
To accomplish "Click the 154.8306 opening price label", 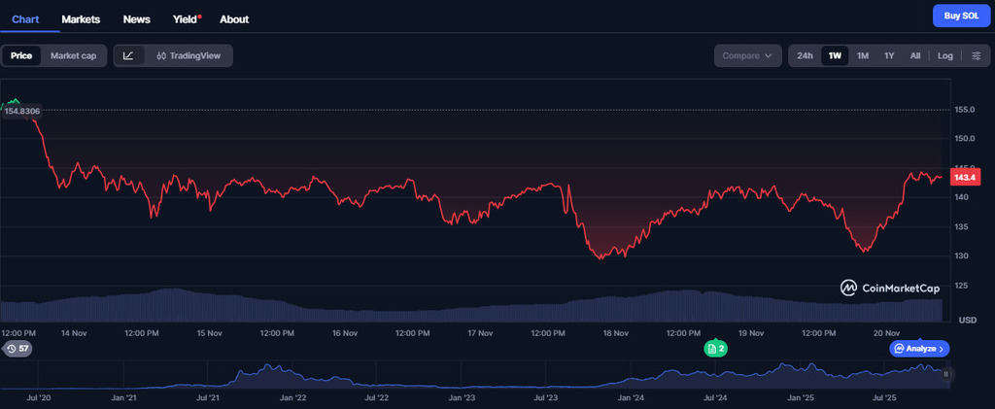I will (x=22, y=112).
